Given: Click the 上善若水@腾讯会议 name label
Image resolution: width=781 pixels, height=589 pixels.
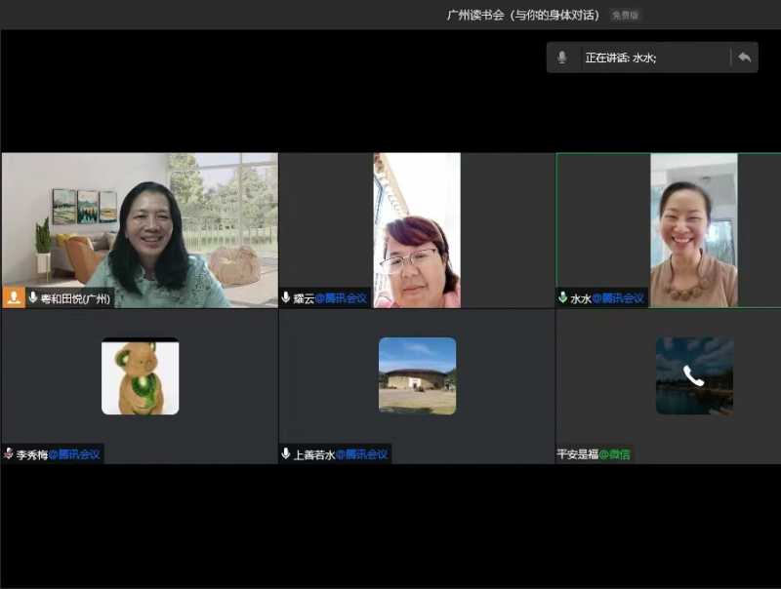Looking at the screenshot, I should pyautogui.click(x=341, y=454).
